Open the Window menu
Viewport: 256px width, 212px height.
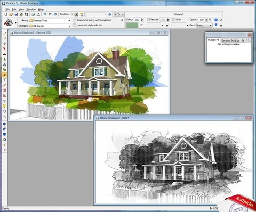(x=31, y=9)
